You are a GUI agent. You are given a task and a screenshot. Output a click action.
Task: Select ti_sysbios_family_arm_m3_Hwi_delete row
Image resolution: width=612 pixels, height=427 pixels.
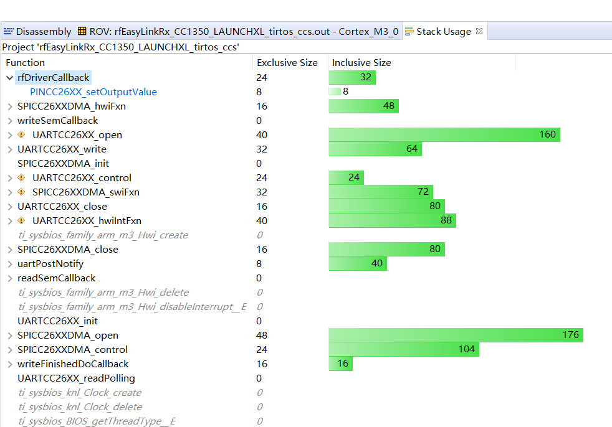pyautogui.click(x=103, y=293)
